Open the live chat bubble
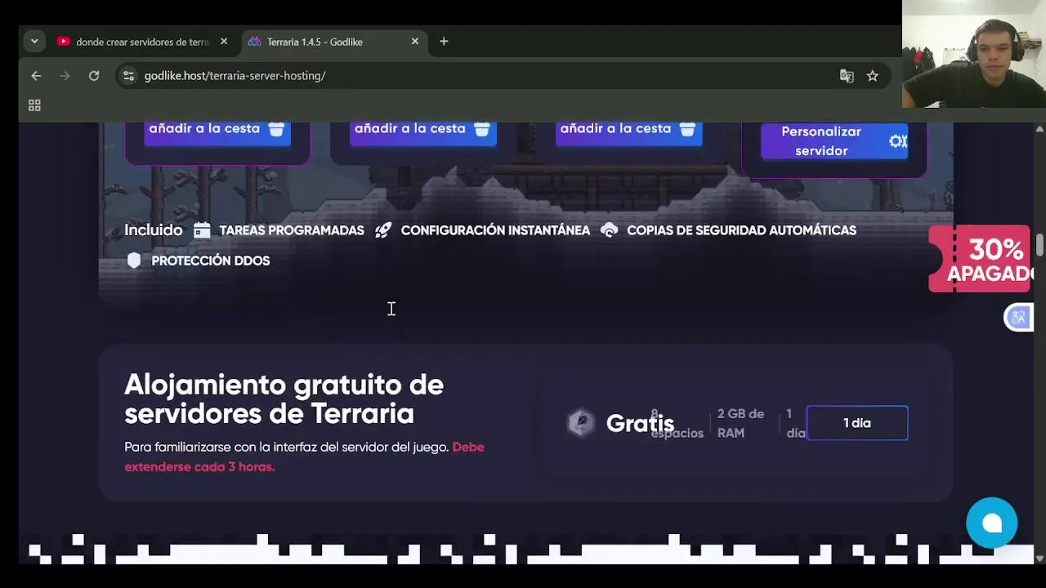 point(992,523)
